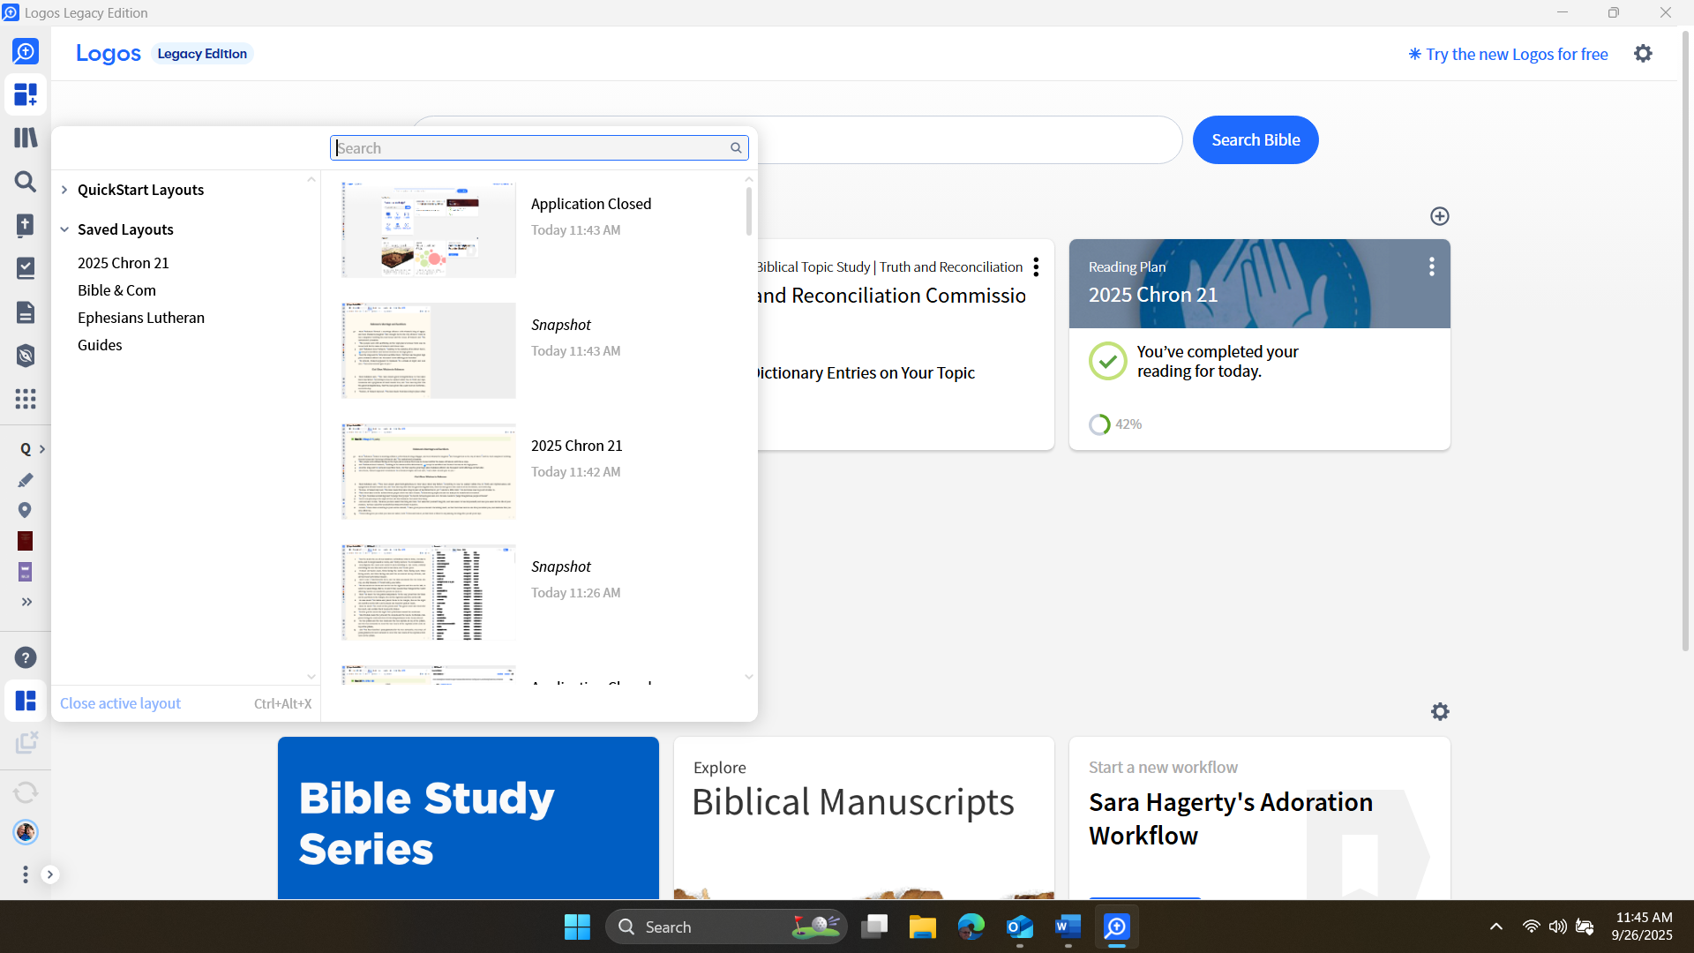This screenshot has width=1694, height=953.
Task: Open the user profile avatar
Action: pos(26,832)
